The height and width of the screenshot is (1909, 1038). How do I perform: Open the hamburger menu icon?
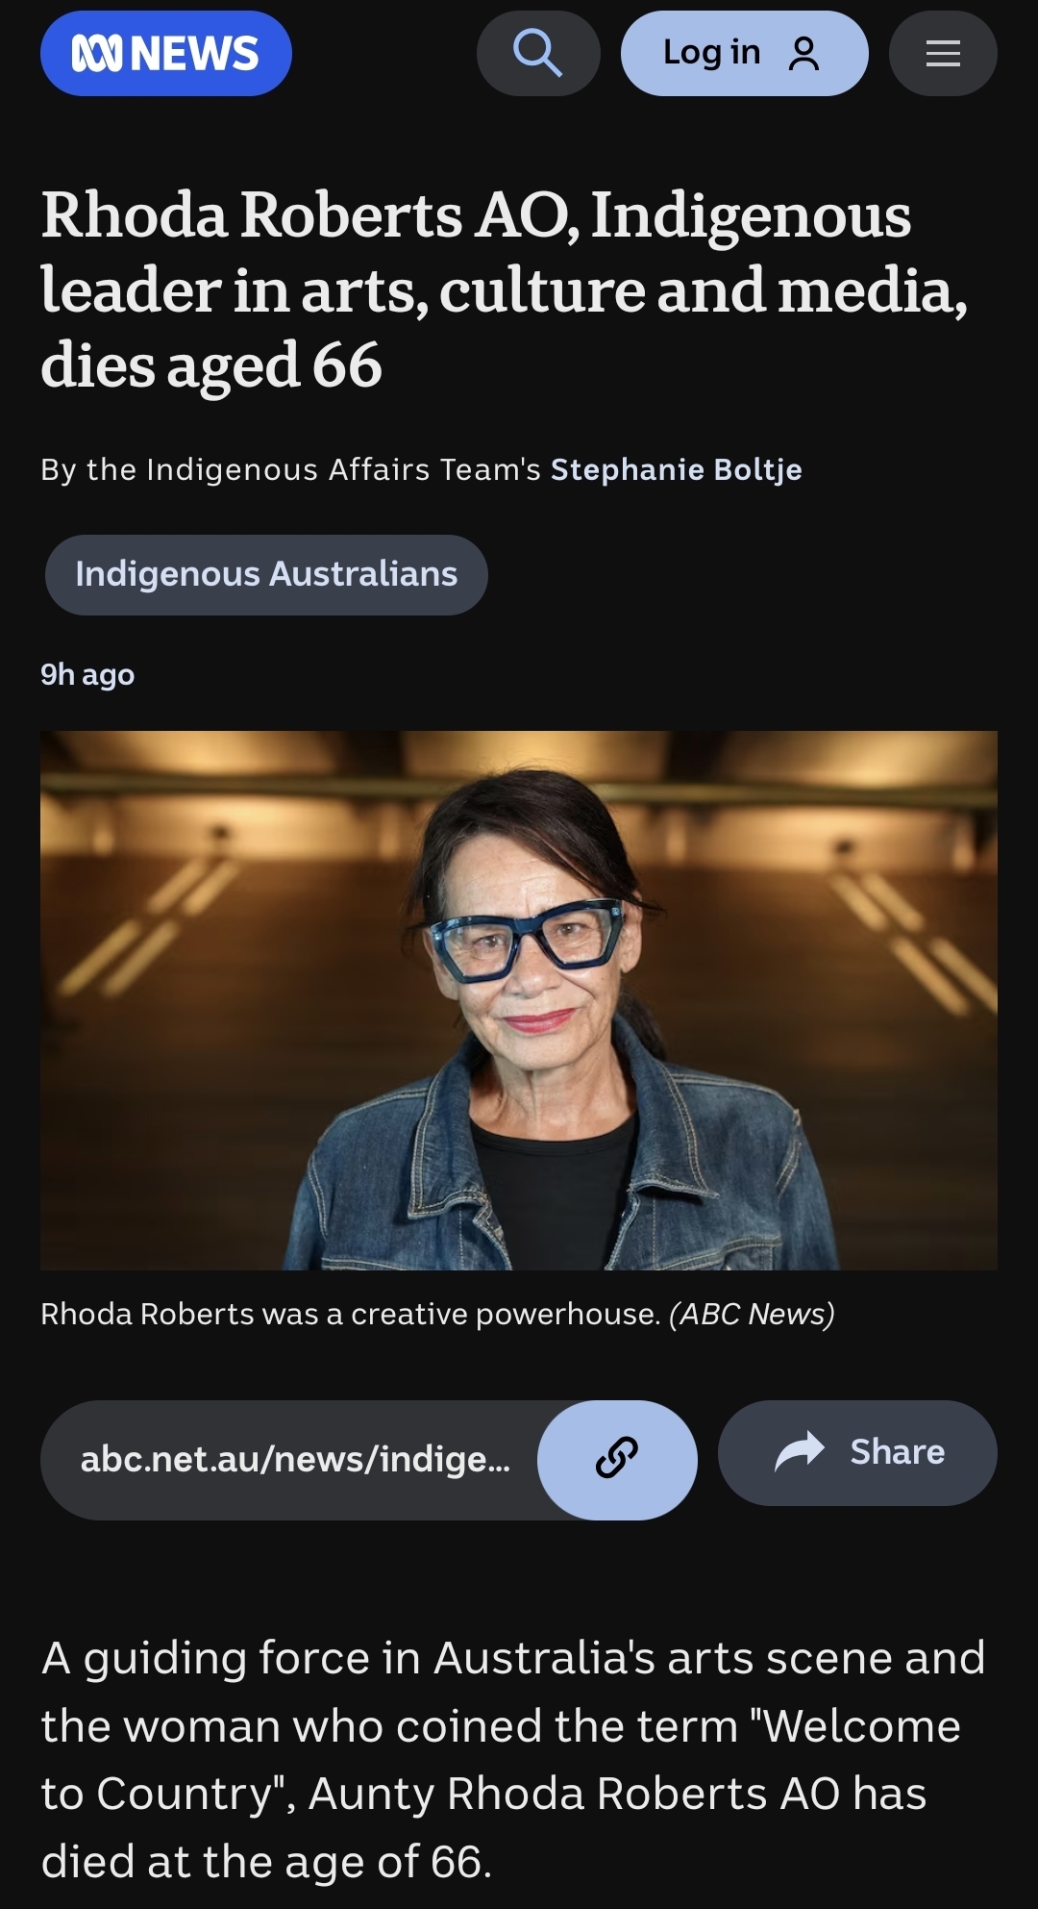pyautogui.click(x=943, y=53)
